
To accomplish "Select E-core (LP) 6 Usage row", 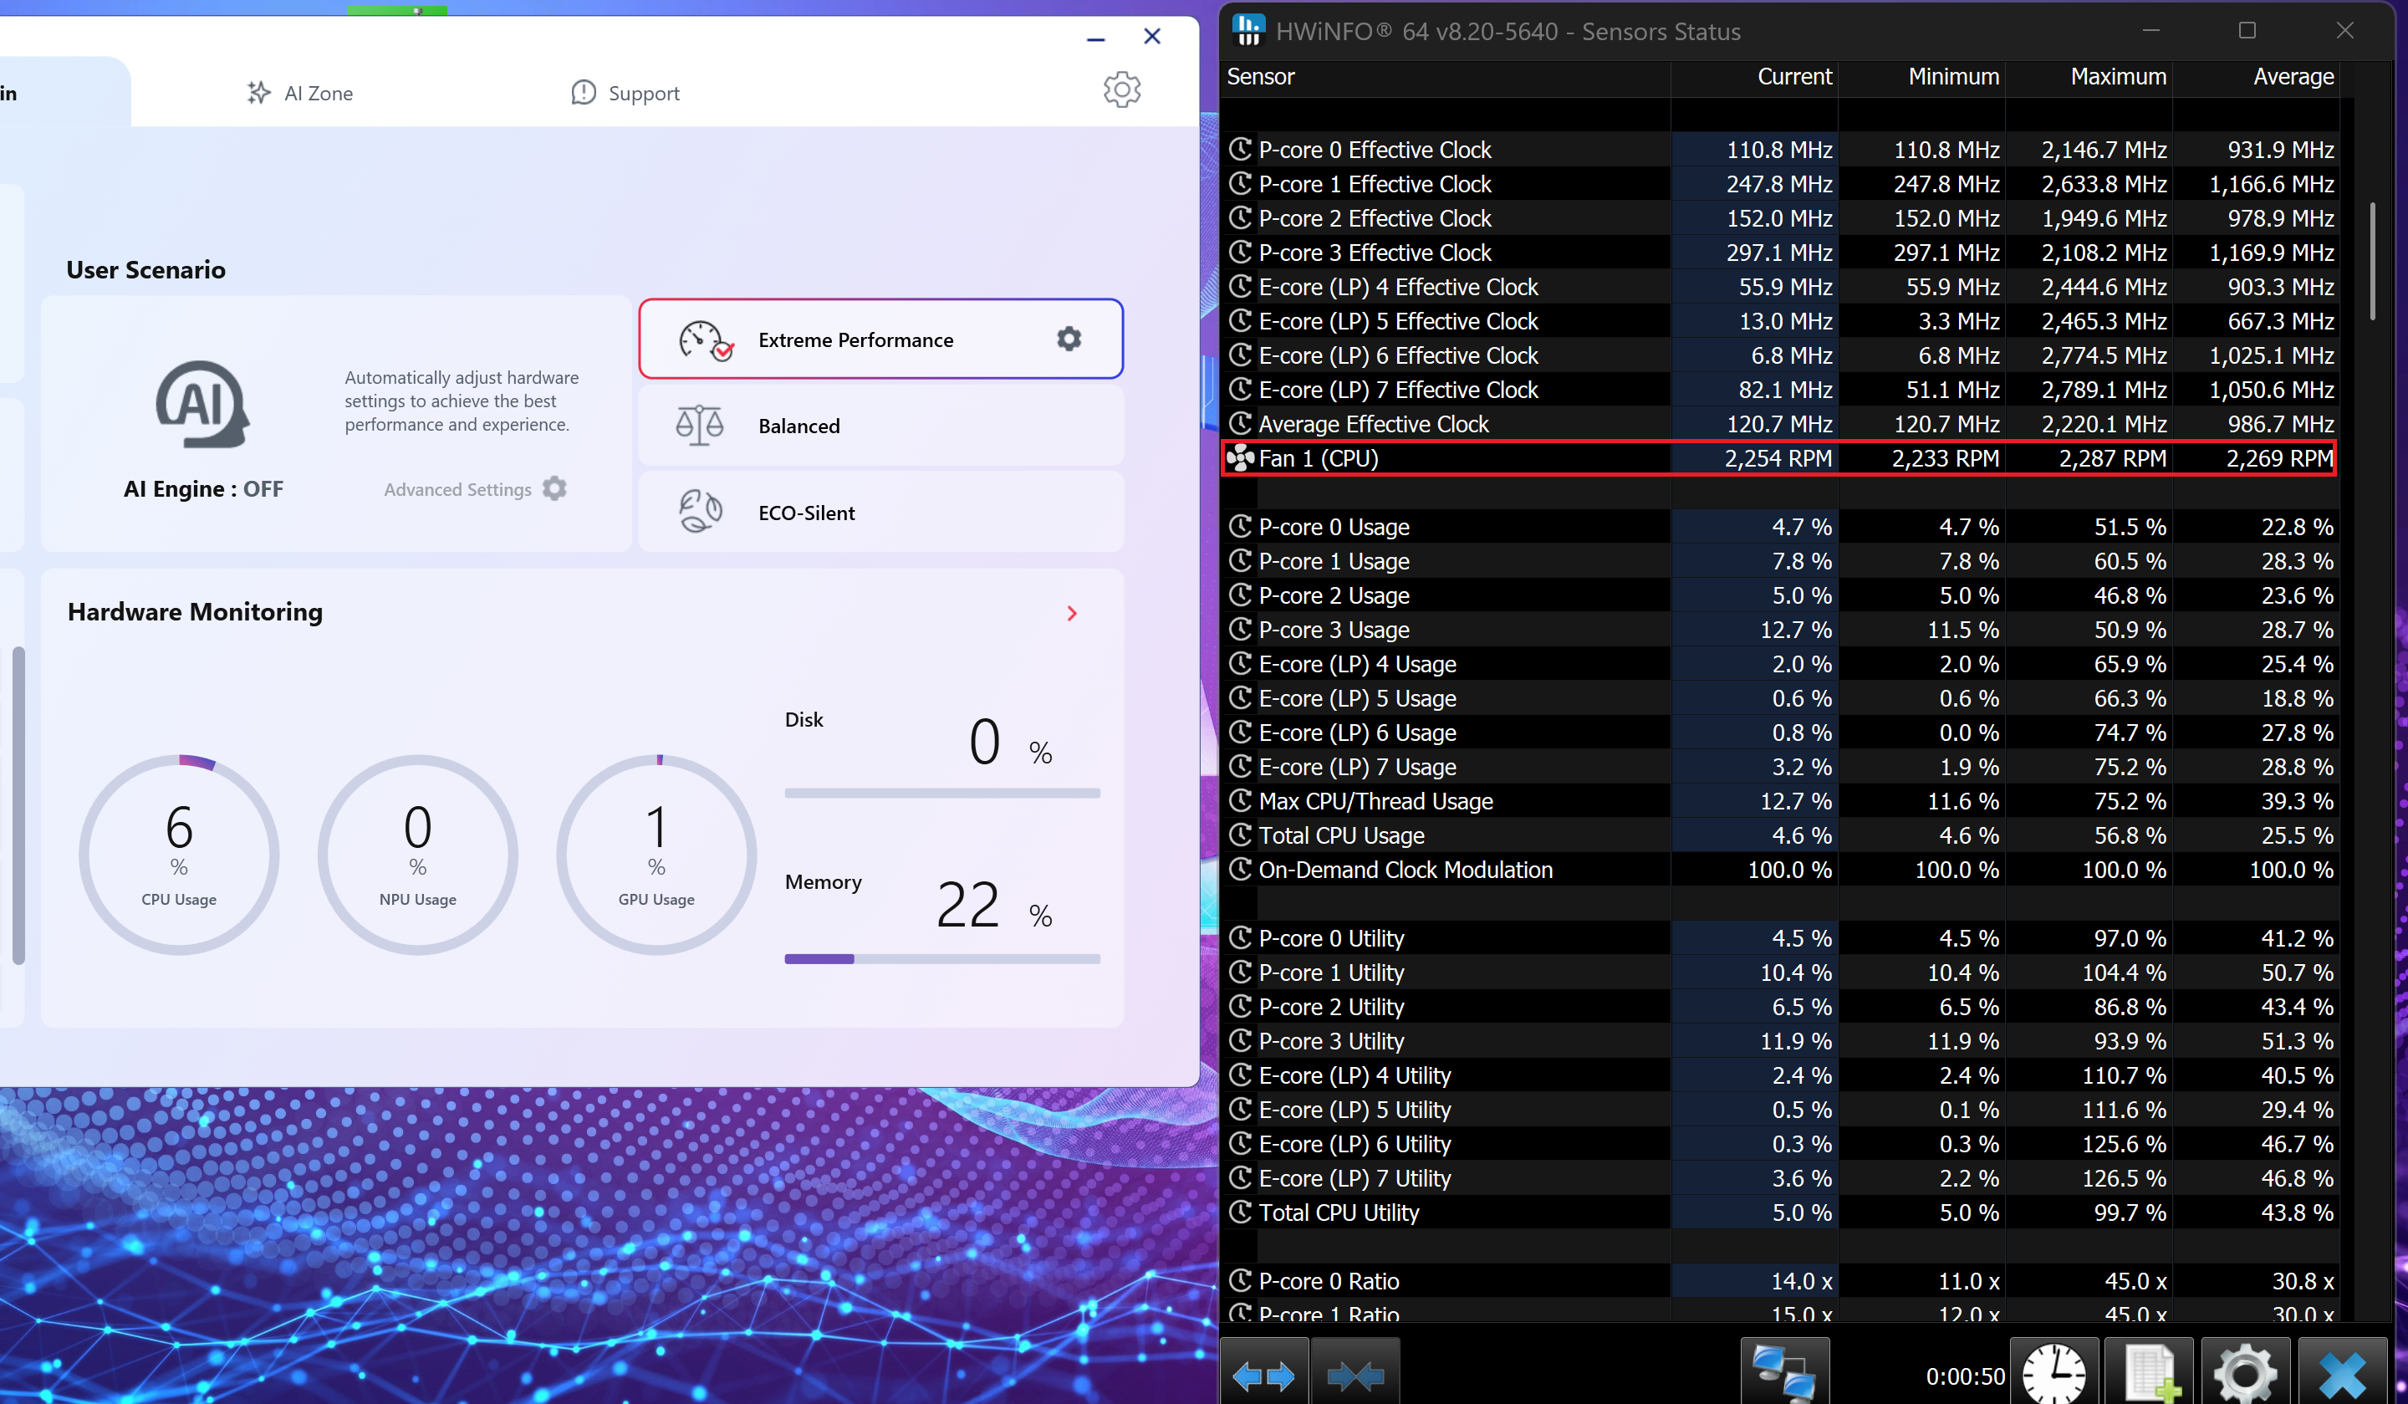I will pyautogui.click(x=1779, y=733).
